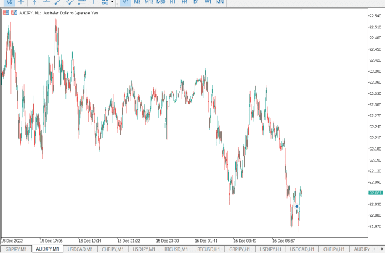
Task: Click the 15 Dec 21:22 time label
Action: point(129,241)
